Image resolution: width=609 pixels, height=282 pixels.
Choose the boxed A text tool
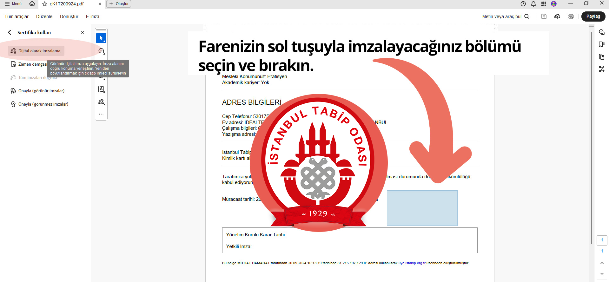101,89
